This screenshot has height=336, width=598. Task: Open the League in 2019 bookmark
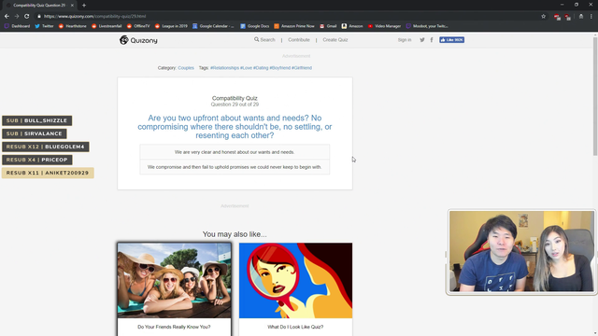pyautogui.click(x=171, y=26)
